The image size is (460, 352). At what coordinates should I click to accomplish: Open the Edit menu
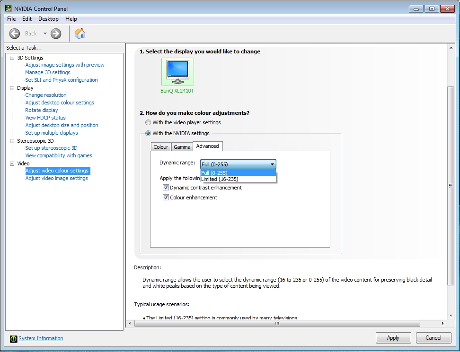pyautogui.click(x=27, y=19)
